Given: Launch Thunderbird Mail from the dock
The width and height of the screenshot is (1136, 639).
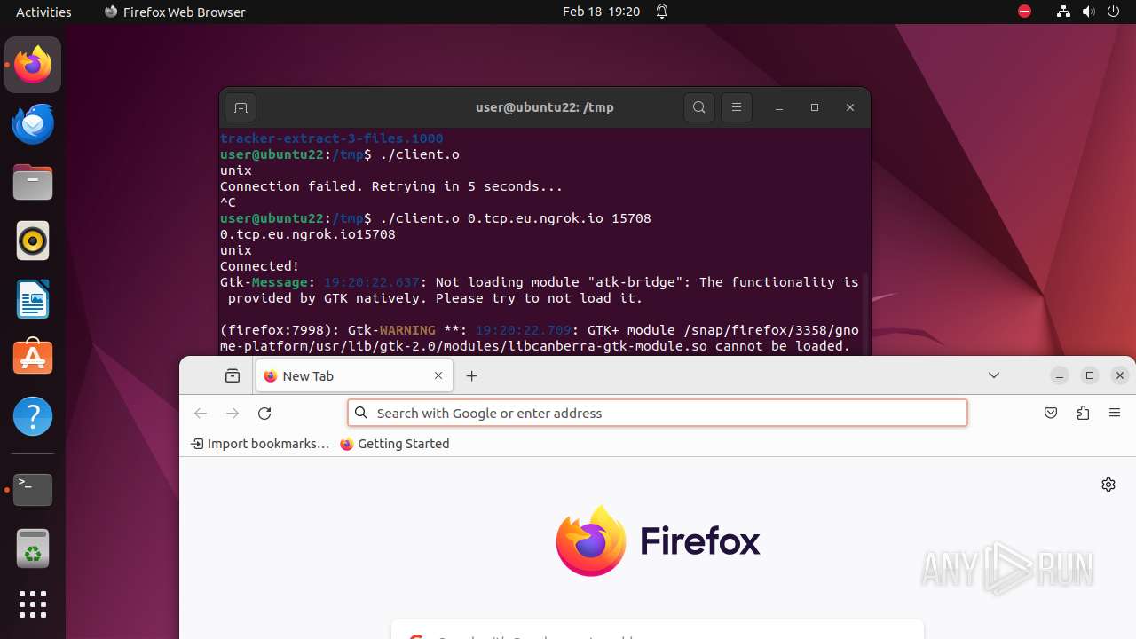Looking at the screenshot, I should (33, 123).
